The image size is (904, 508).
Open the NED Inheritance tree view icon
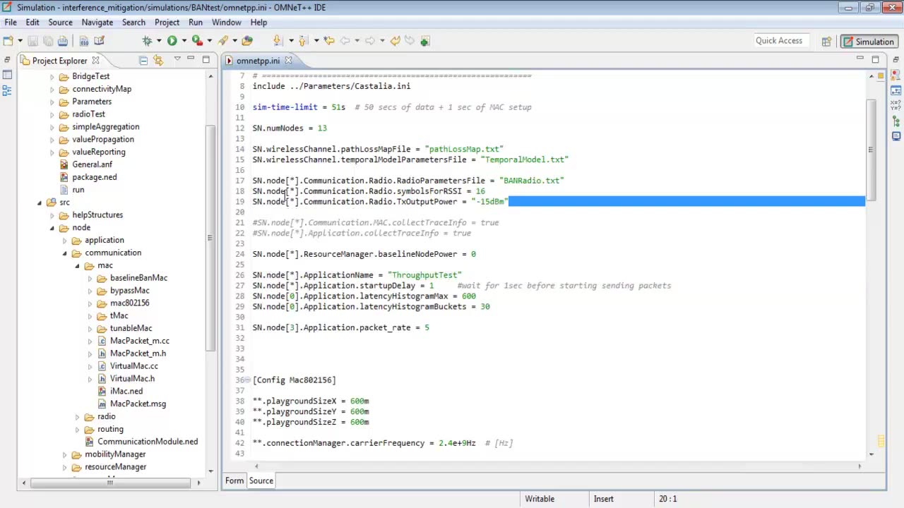(896, 121)
